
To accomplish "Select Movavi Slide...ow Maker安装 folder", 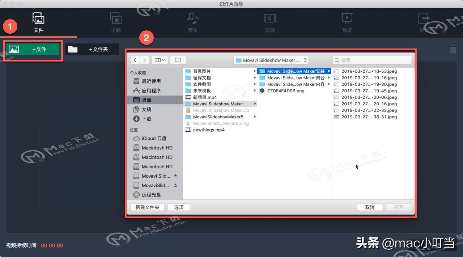I will click(x=294, y=71).
